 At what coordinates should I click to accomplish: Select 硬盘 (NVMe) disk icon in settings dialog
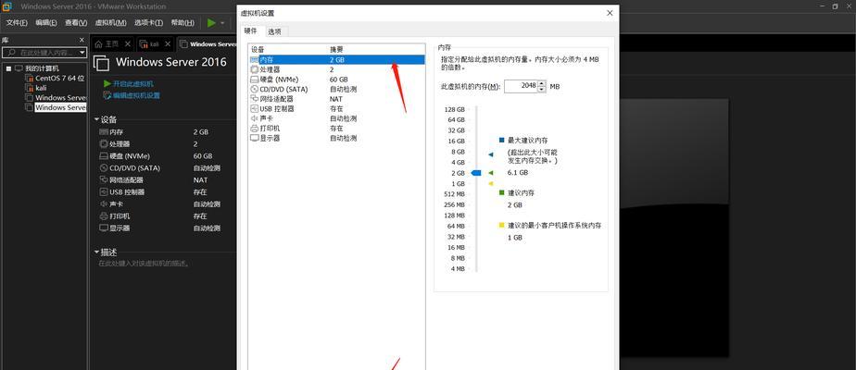(x=254, y=80)
